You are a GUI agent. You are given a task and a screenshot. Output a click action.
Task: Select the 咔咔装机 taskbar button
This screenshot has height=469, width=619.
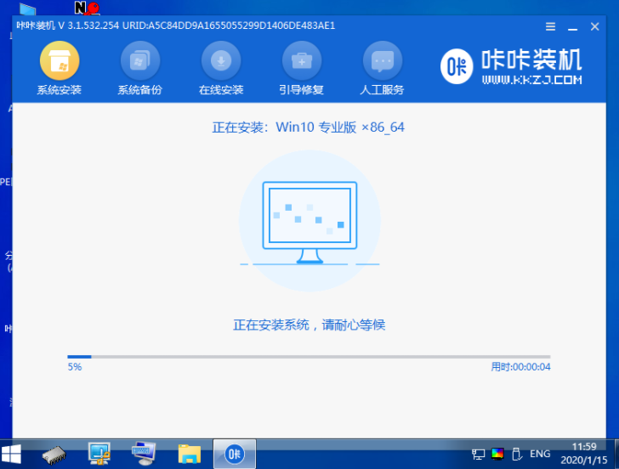pos(233,454)
